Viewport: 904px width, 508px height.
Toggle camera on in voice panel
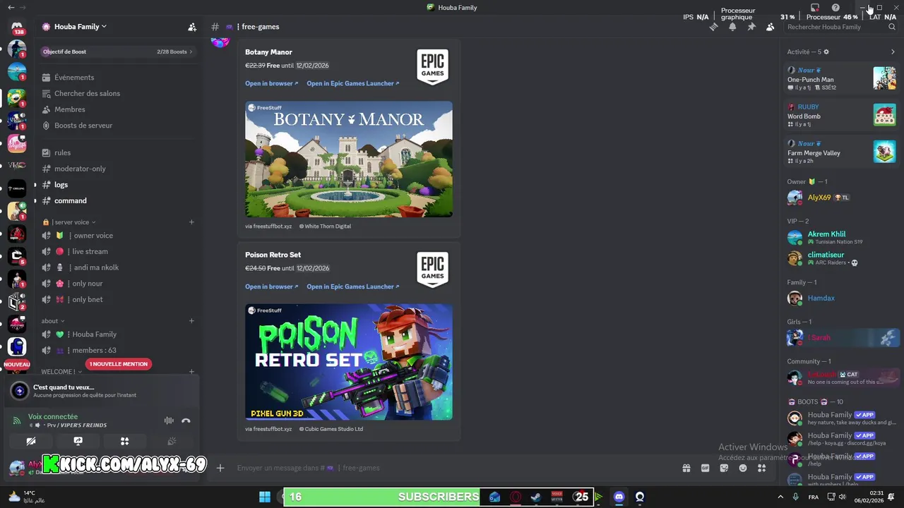(31, 441)
